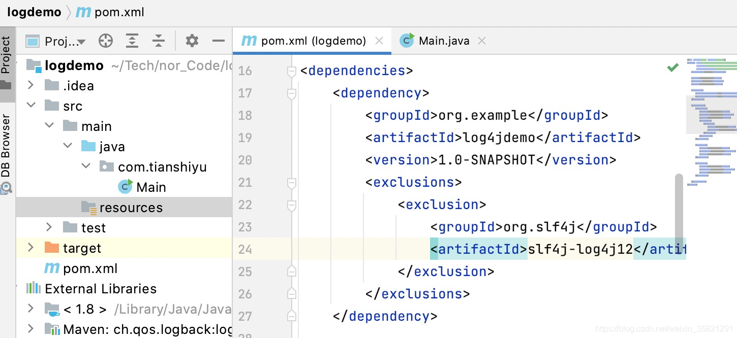
Task: Click the green checkmark inspection indicator
Action: point(673,67)
